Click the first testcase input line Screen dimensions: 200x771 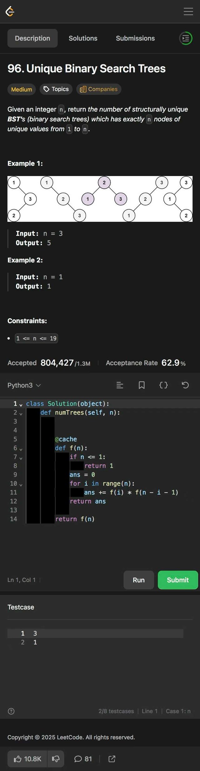[x=94, y=633]
